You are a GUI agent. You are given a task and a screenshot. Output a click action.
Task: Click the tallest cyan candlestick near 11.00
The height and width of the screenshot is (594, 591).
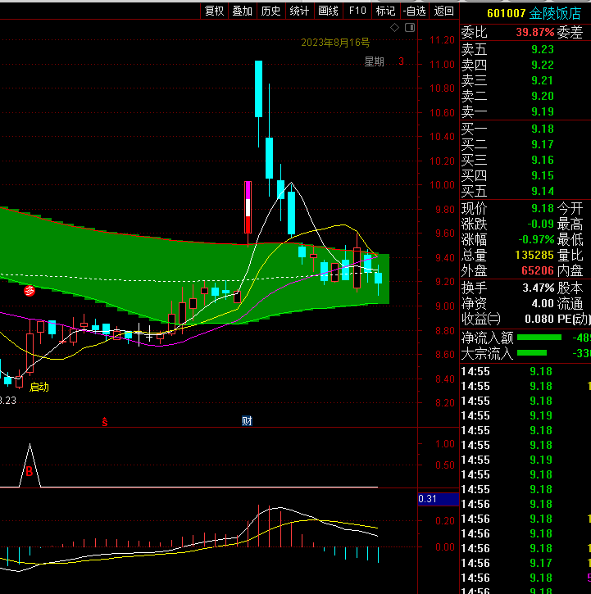pyautogui.click(x=258, y=88)
